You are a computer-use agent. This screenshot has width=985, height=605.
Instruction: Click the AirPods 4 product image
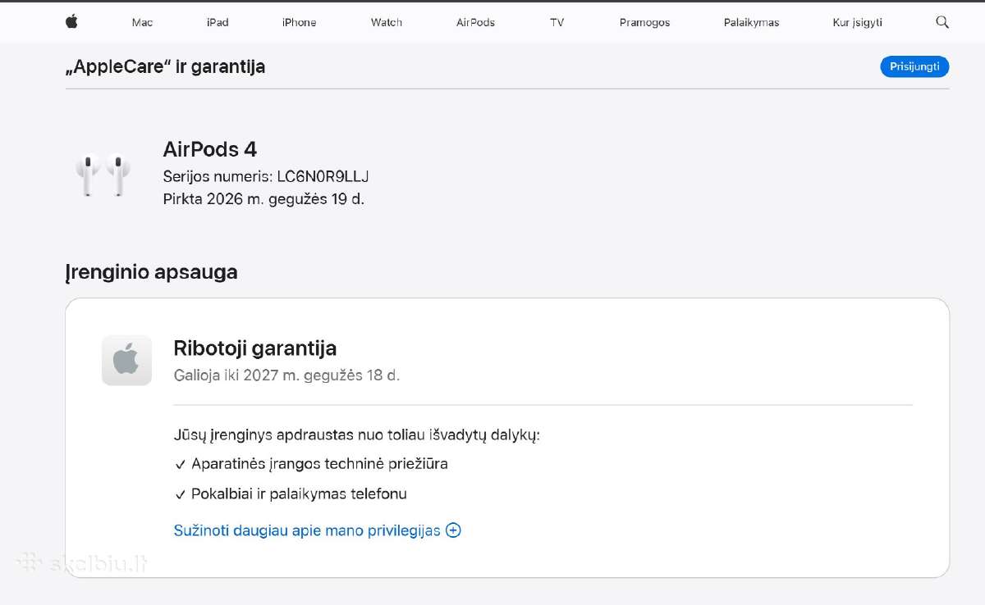coord(103,174)
